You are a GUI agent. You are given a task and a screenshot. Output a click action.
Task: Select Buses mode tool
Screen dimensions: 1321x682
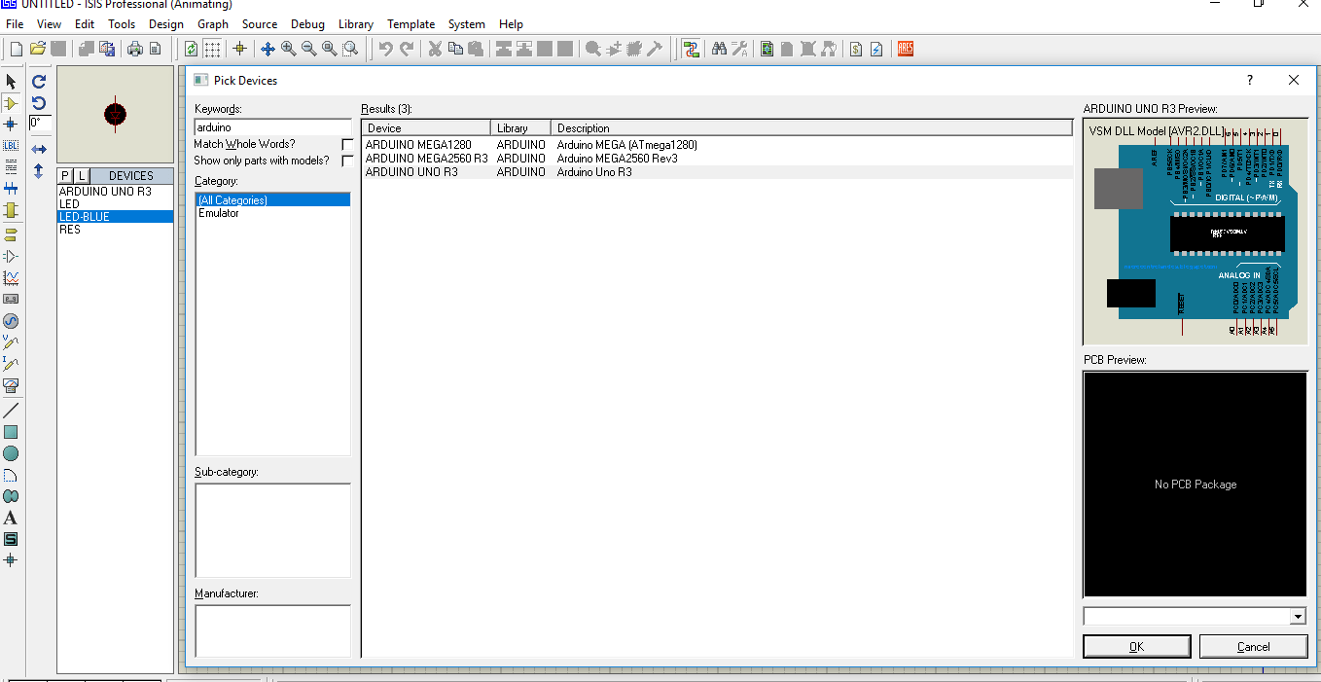tap(11, 189)
